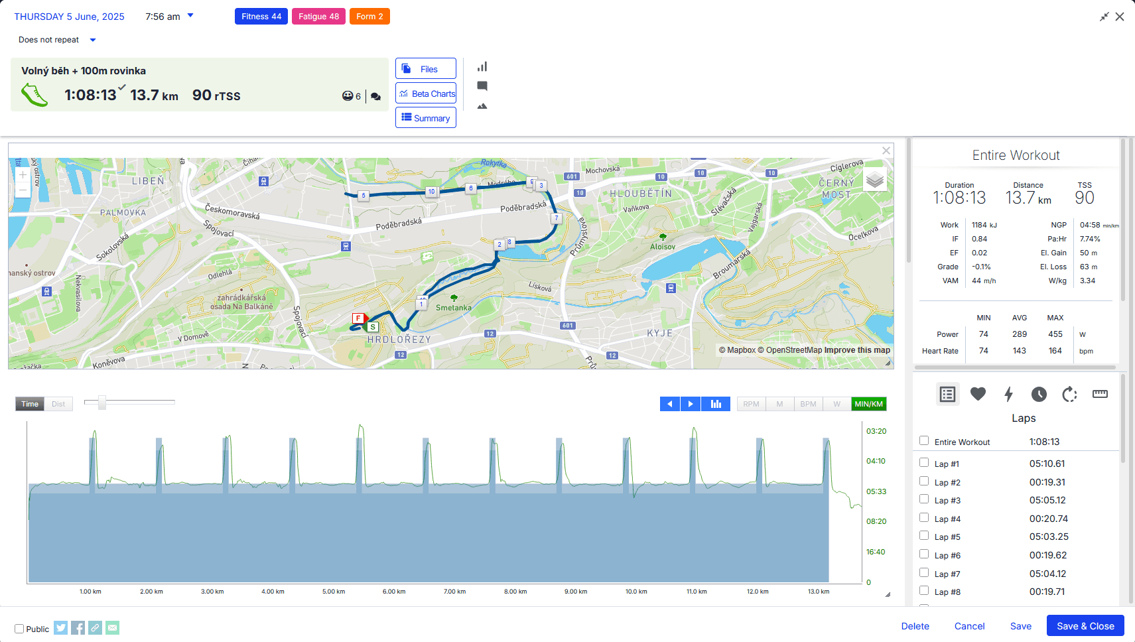Open the workout time dropdown arrow
The width and height of the screenshot is (1135, 642).
(190, 15)
